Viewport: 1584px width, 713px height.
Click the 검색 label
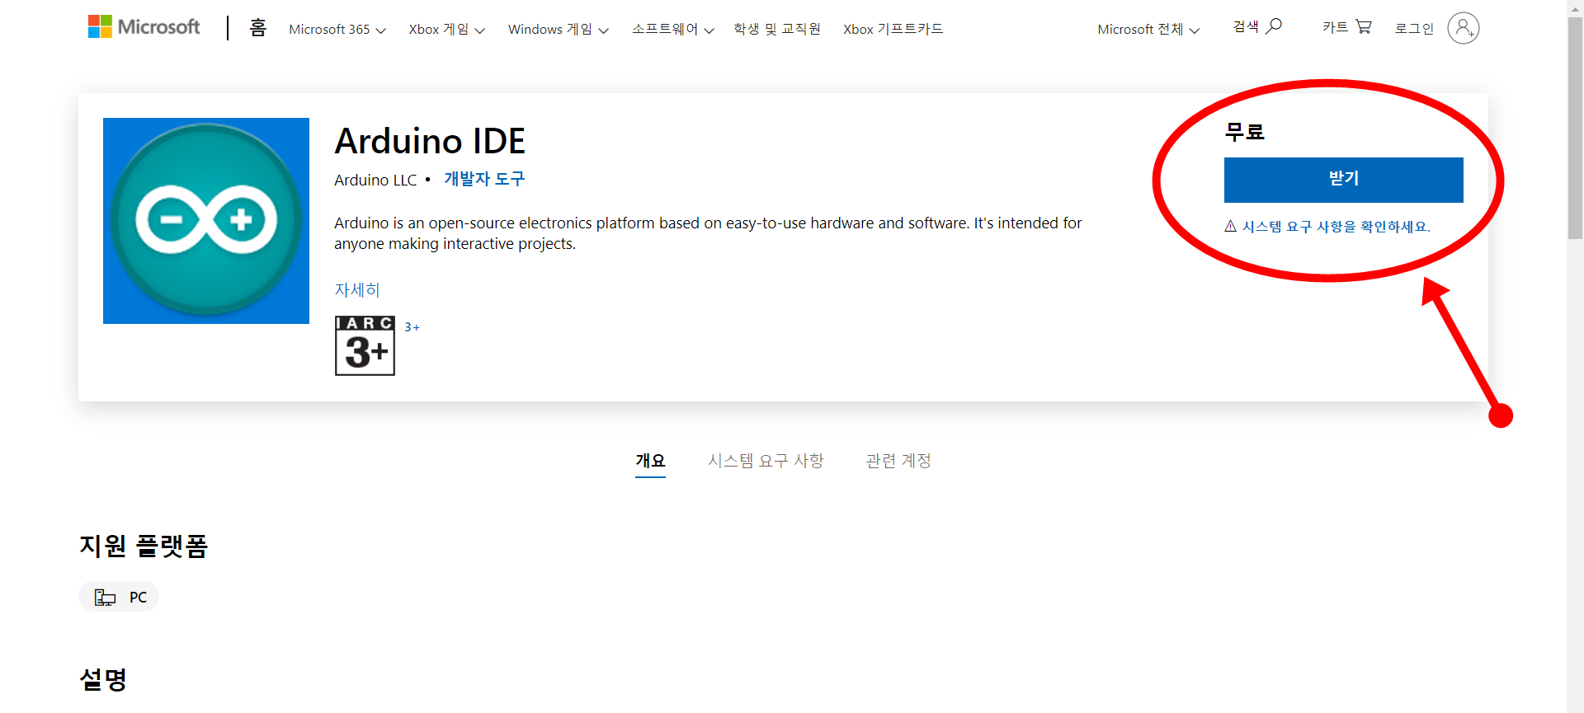tap(1246, 26)
